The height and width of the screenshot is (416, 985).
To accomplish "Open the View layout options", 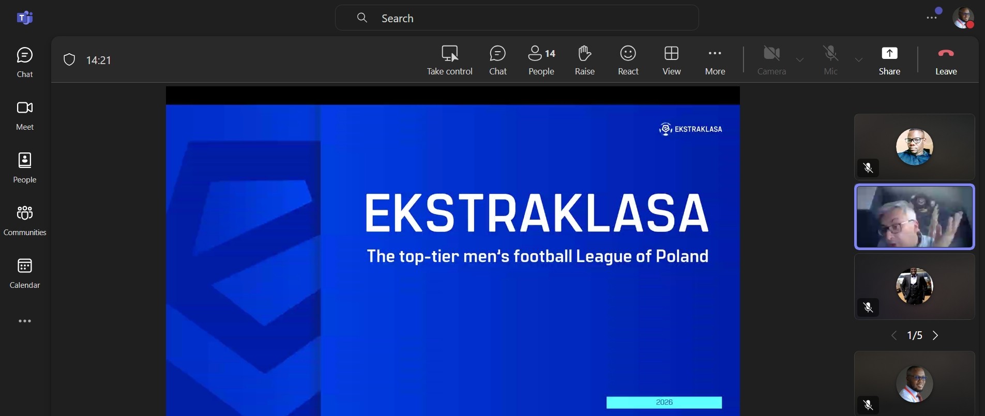I will click(x=671, y=60).
